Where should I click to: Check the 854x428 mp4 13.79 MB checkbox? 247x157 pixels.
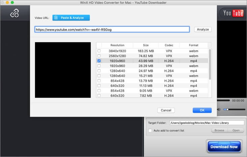pos(99,81)
